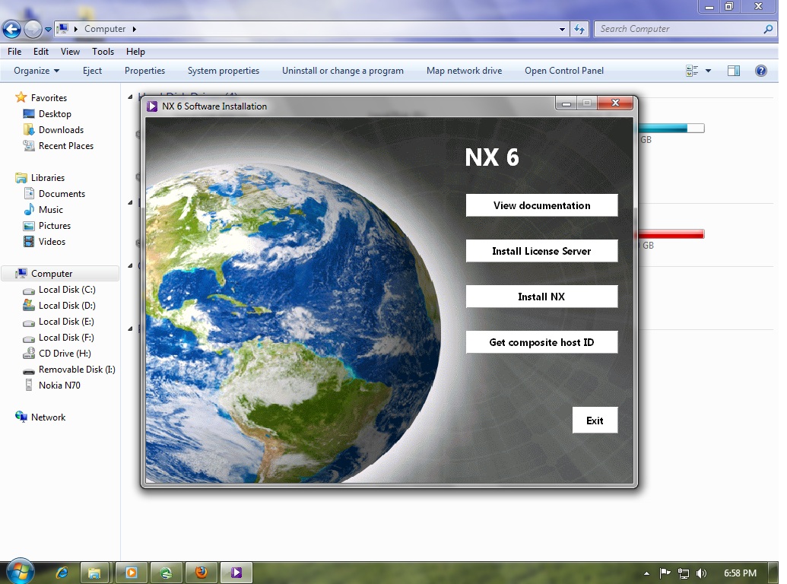Show hidden system tray icons
The height and width of the screenshot is (584, 787).
click(x=646, y=573)
